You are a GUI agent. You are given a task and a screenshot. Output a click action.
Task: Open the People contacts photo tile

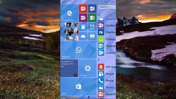[x=69, y=32]
